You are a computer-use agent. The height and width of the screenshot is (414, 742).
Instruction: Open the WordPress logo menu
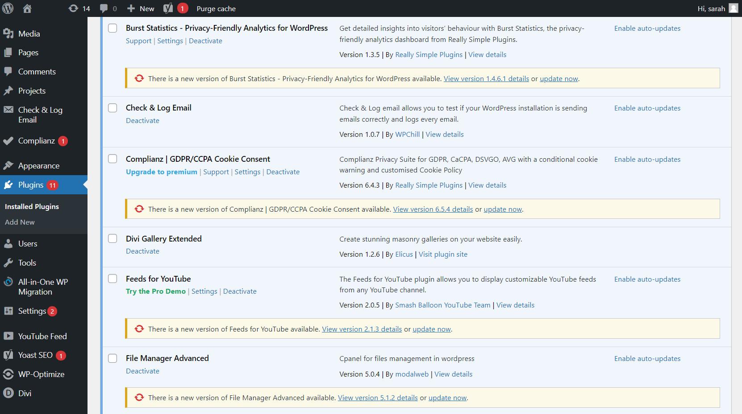click(x=8, y=8)
